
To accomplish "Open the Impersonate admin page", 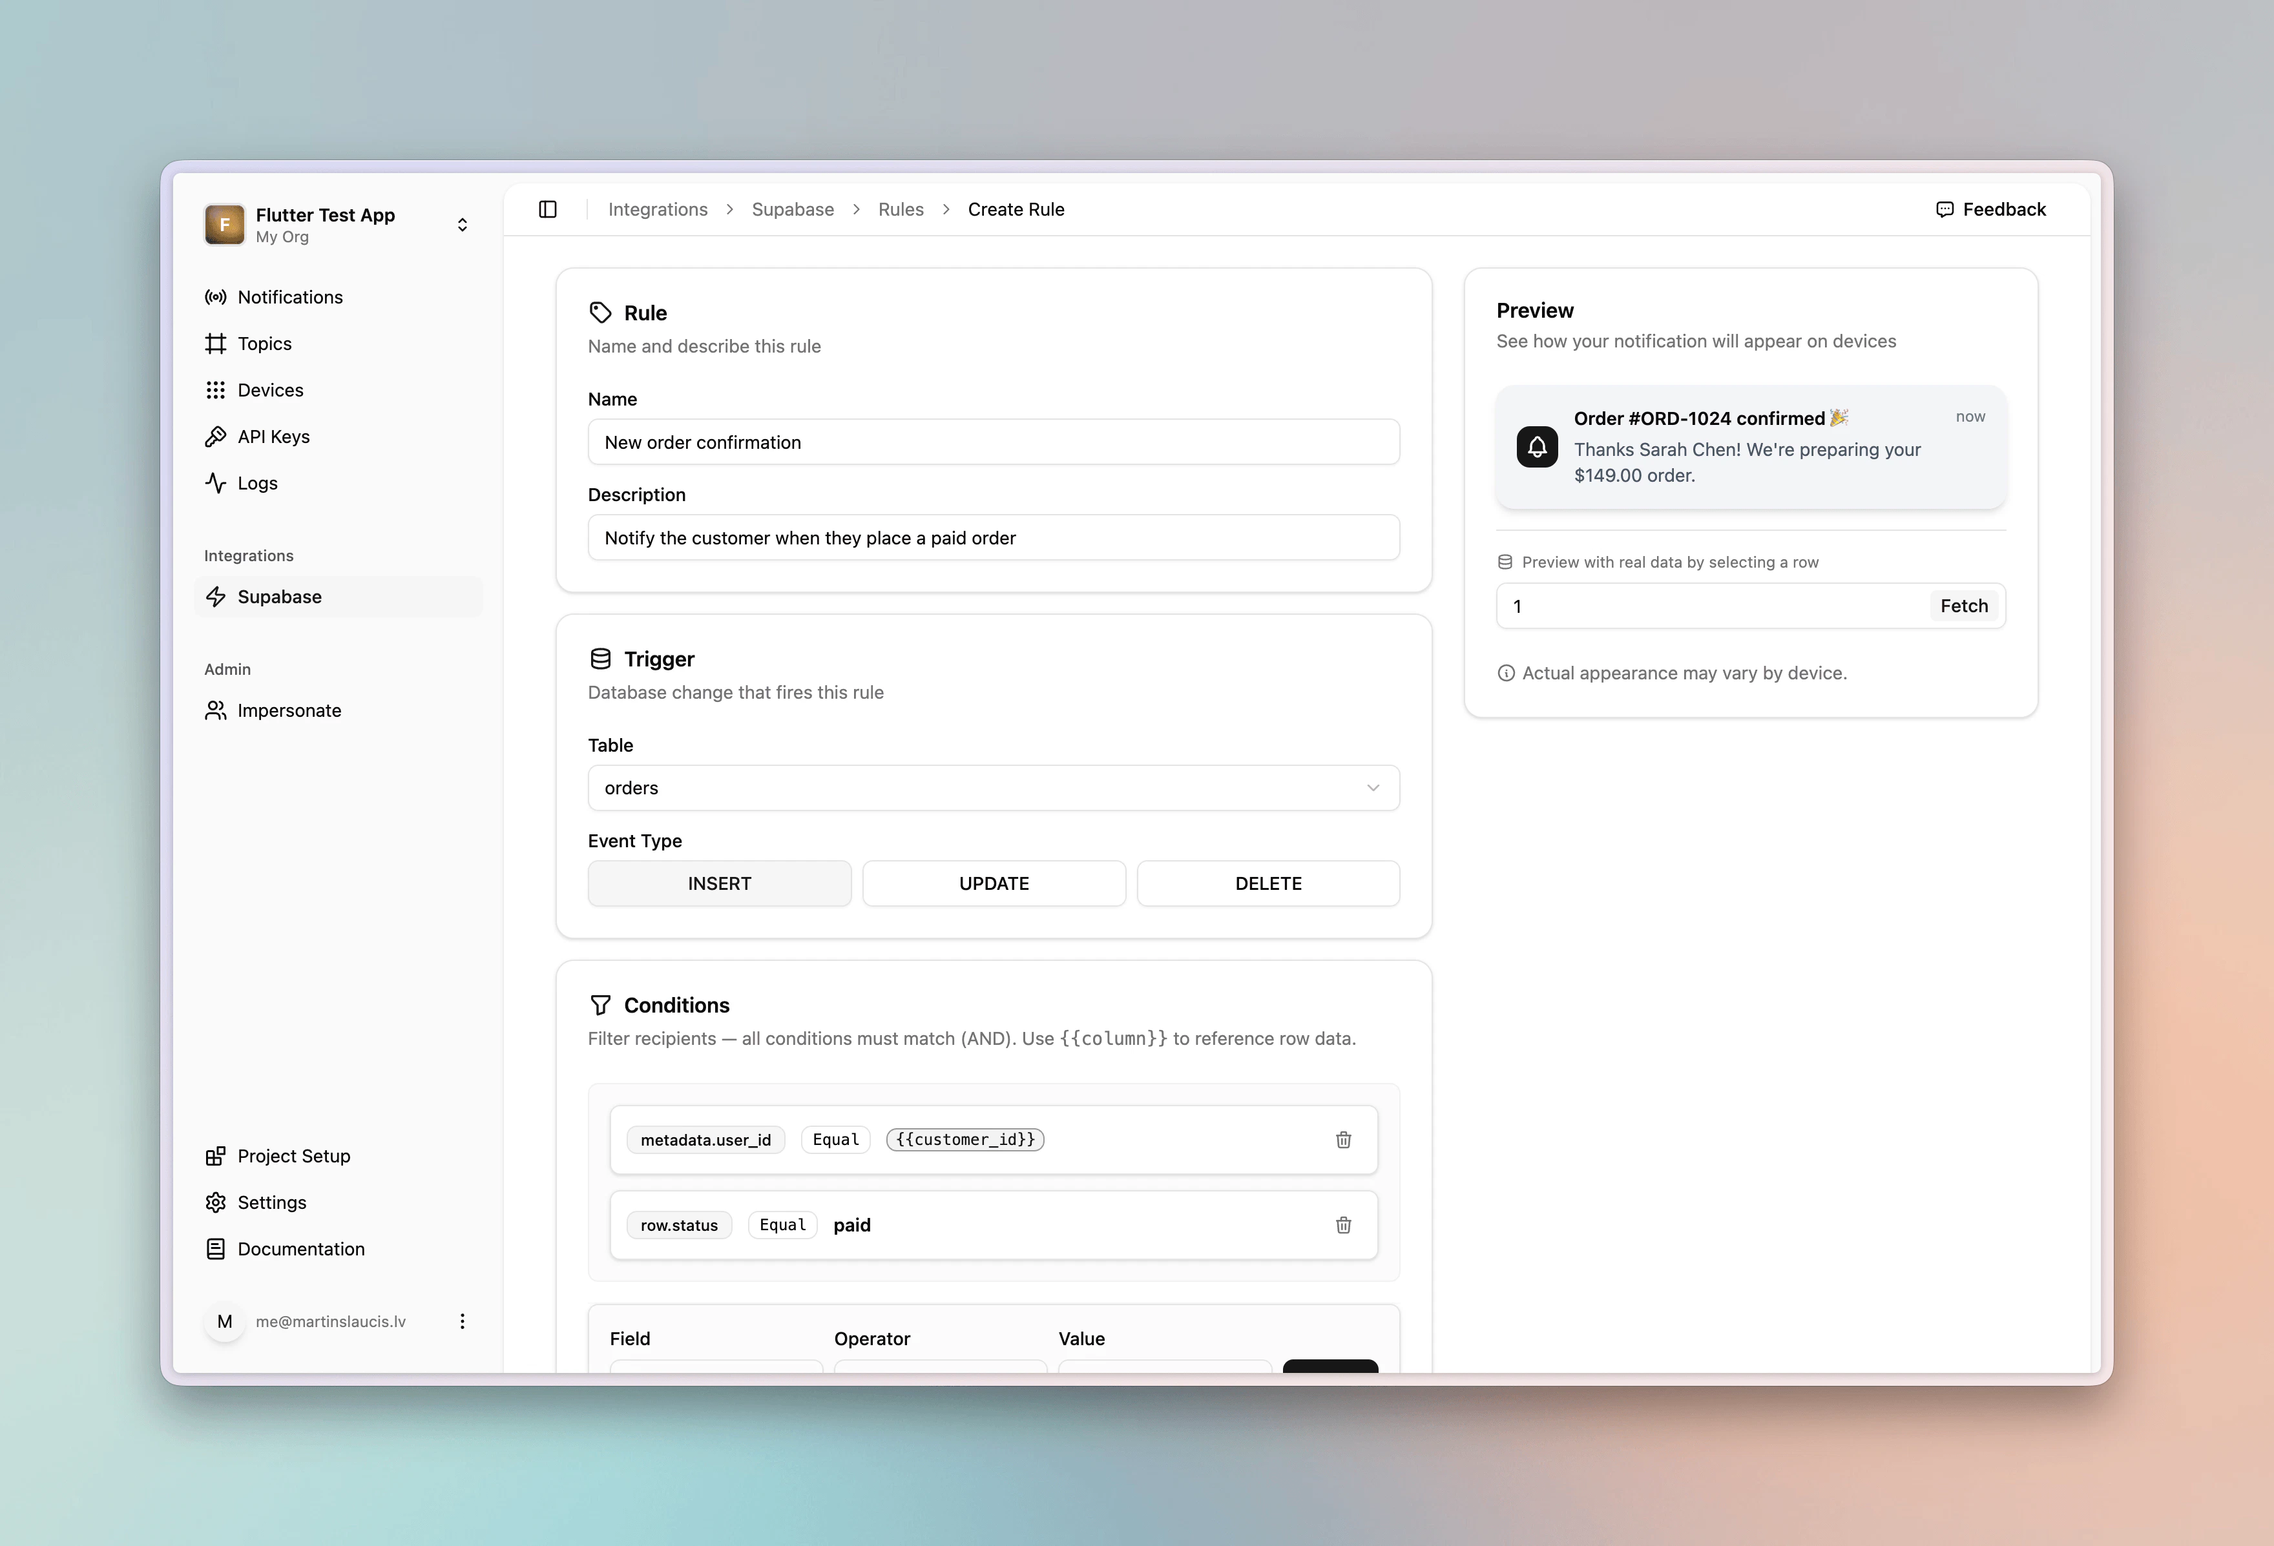I will 339,710.
